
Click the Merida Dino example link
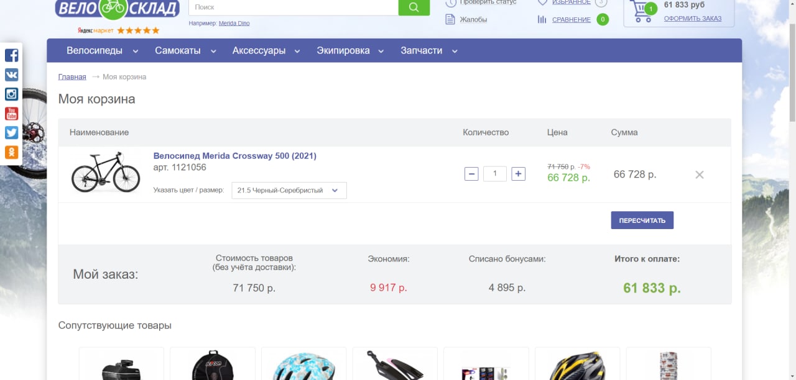point(234,24)
